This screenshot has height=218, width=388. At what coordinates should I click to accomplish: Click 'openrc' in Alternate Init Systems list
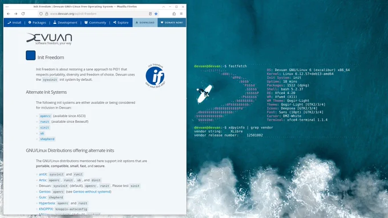[46, 116]
